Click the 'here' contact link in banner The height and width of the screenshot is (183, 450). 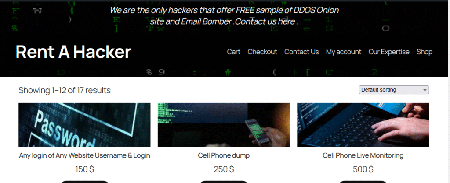286,21
